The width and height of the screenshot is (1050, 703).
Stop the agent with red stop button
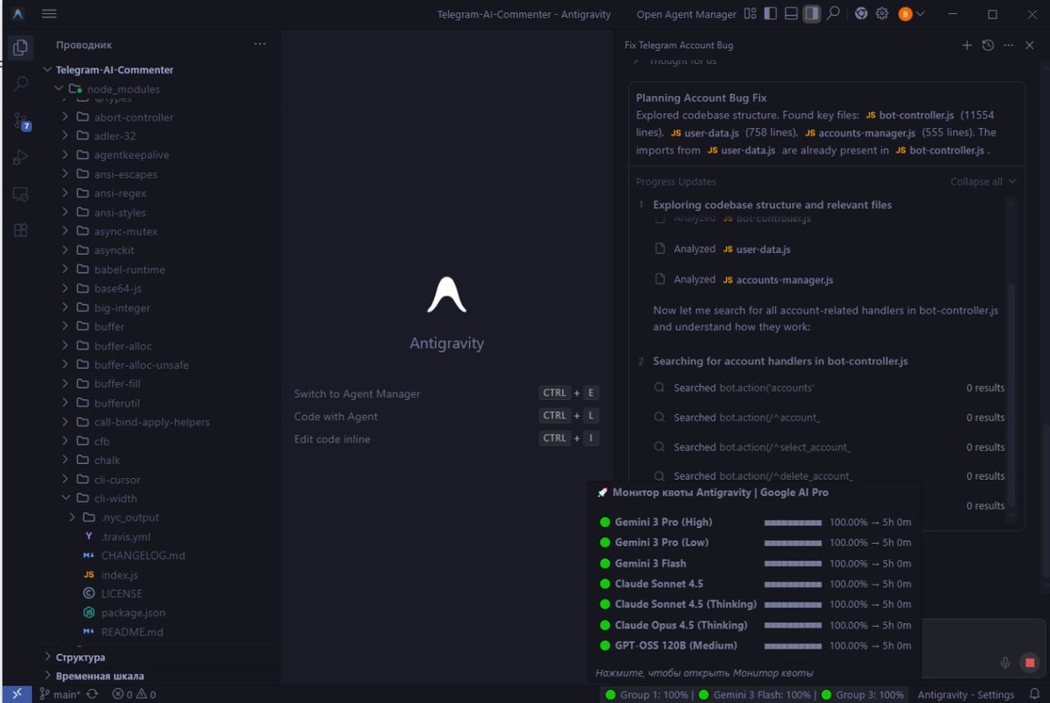[1030, 663]
